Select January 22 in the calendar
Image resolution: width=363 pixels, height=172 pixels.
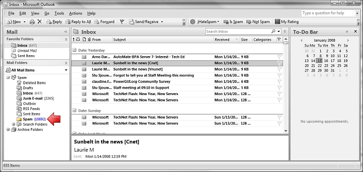(x=320, y=66)
